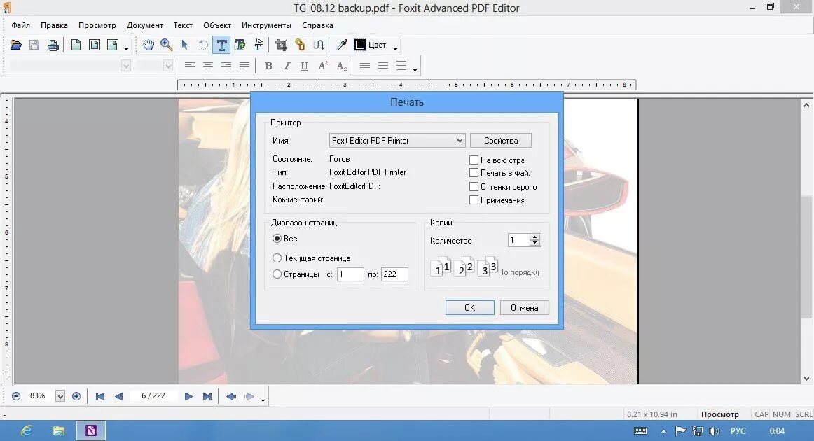Select the 'Все' page range radio
Screen dimensions: 814x441
click(277, 239)
